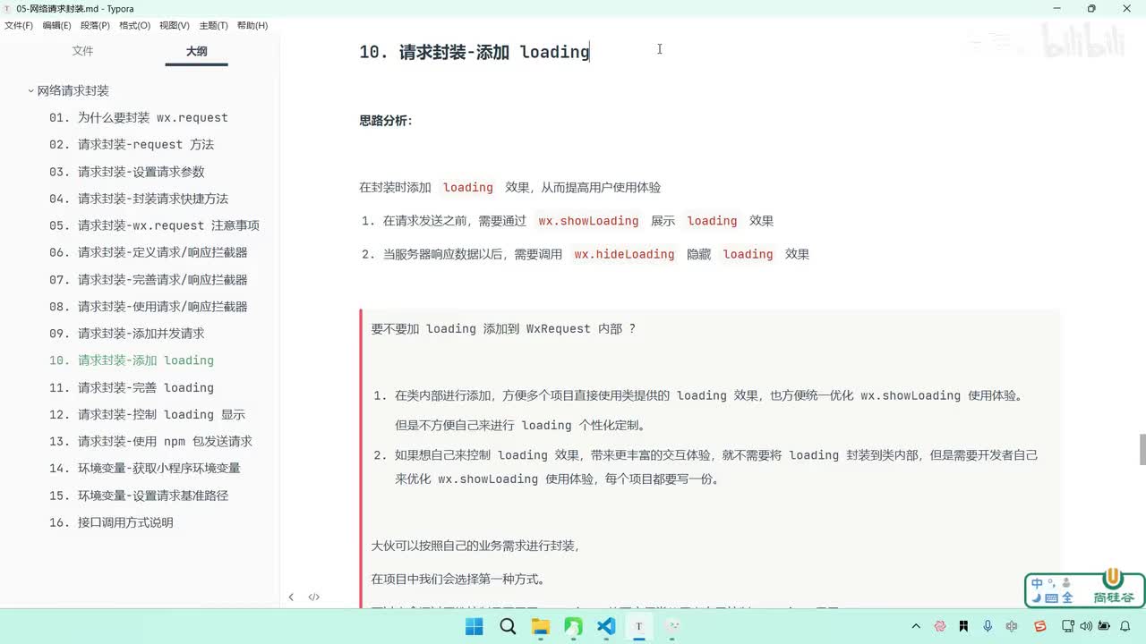Go to 06. 请求封装-定义请求/响应拦截器
1146x644 pixels.
coord(149,252)
